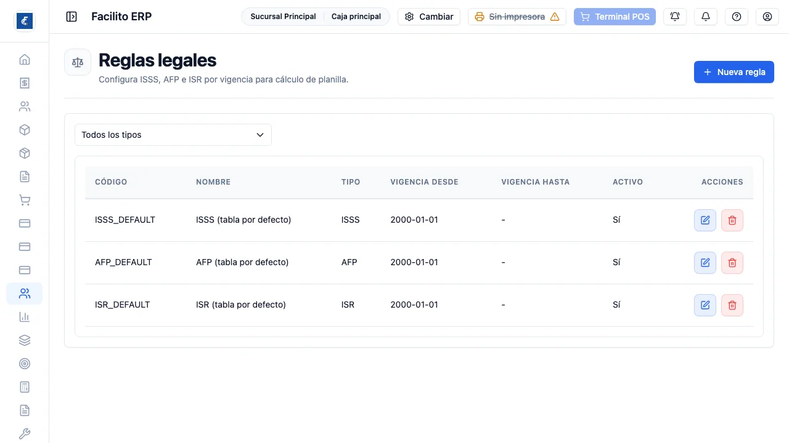The width and height of the screenshot is (789, 443).
Task: Click 'AFP (tabla por defecto)' name cell
Action: pyautogui.click(x=242, y=262)
